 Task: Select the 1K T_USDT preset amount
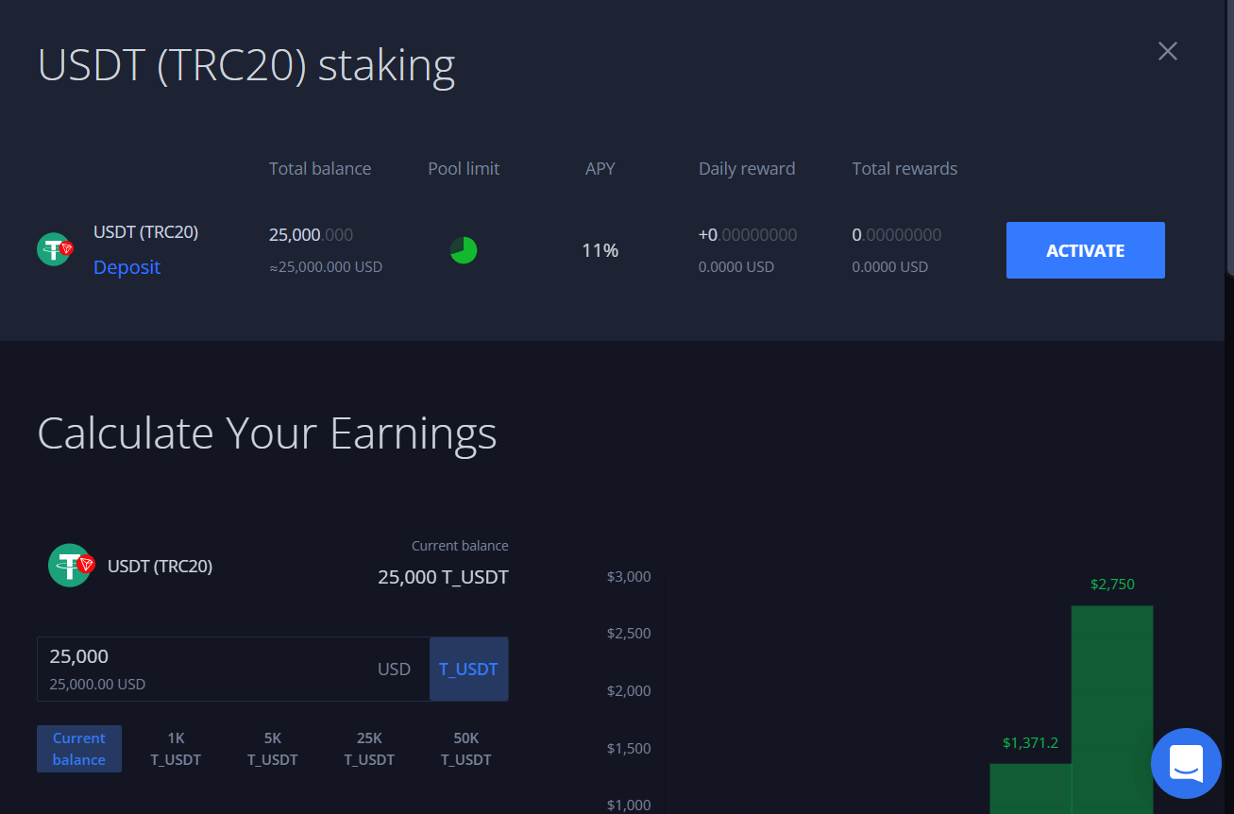(176, 749)
